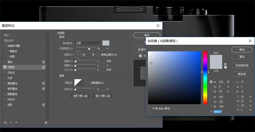Enable the 只有 Web 颜色 checkbox

click(149, 108)
